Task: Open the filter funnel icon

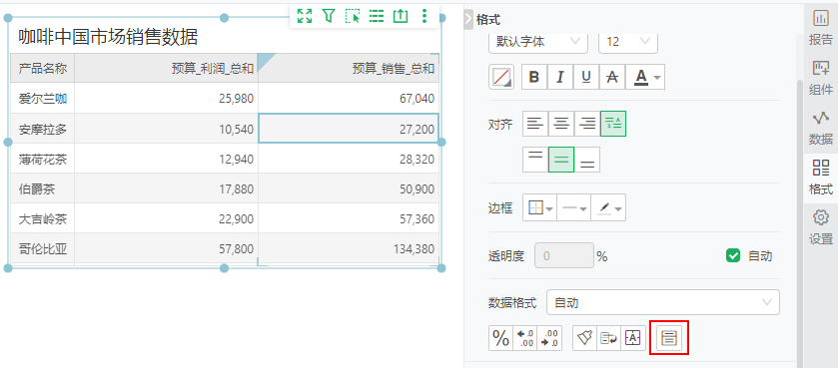Action: [x=329, y=16]
